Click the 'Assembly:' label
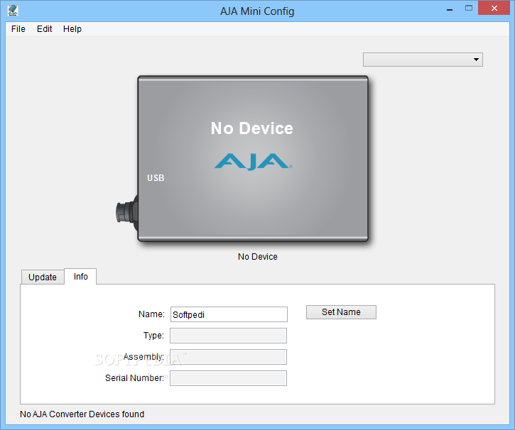 pyautogui.click(x=143, y=356)
